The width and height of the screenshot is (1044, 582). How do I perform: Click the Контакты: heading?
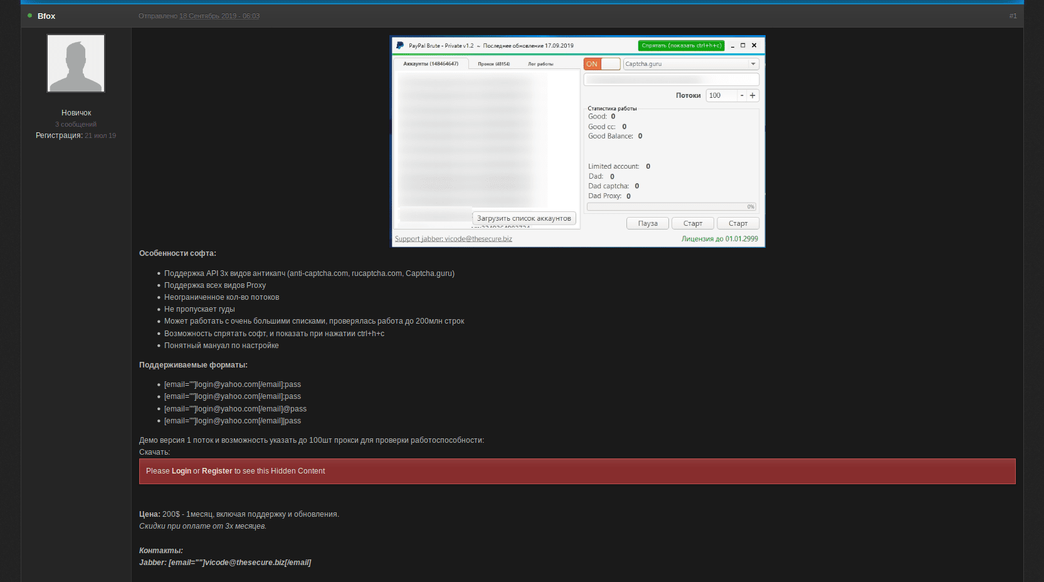click(161, 551)
